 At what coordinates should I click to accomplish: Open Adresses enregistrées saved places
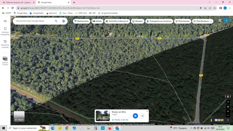[5, 31]
